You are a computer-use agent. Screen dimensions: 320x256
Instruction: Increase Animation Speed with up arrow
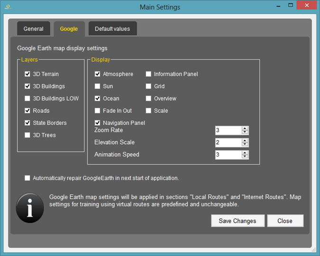click(x=245, y=153)
